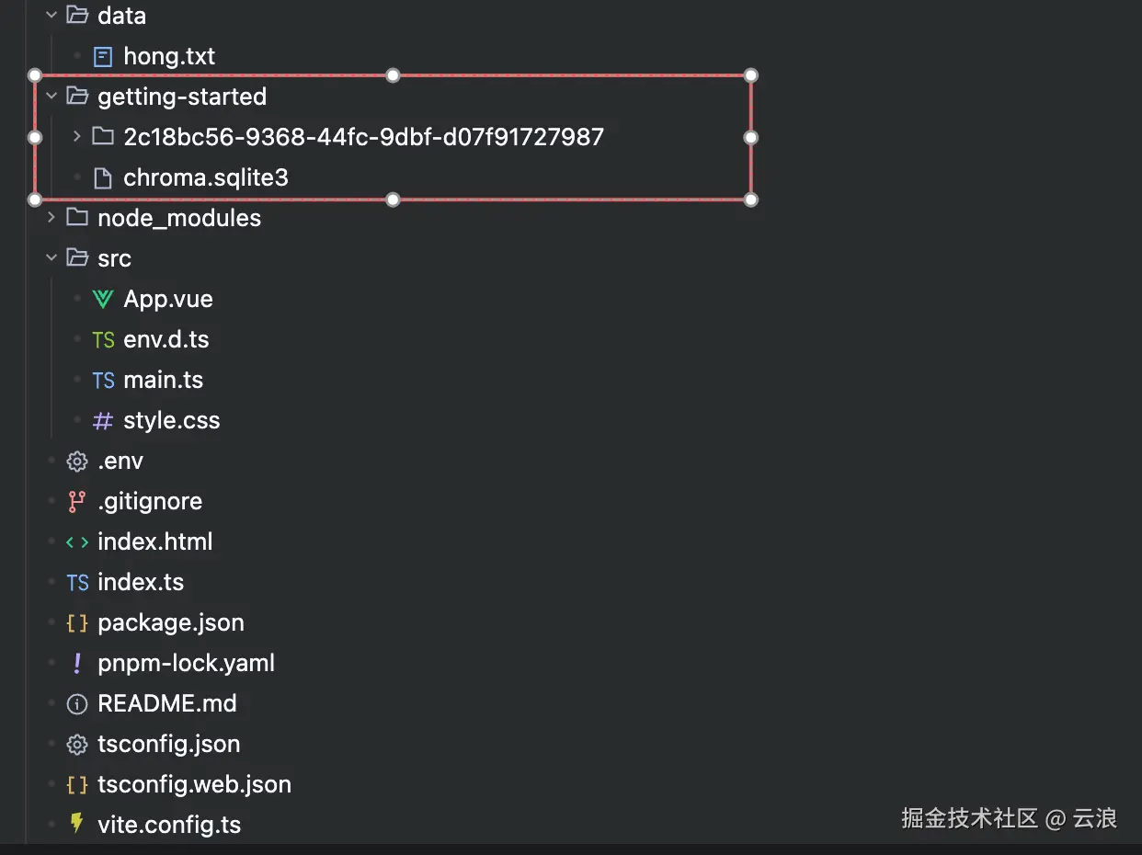
Task: Open the tsconfig.web.json file
Action: (194, 785)
